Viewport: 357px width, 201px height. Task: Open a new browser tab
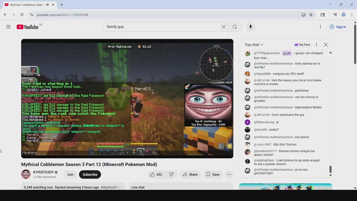[61, 5]
